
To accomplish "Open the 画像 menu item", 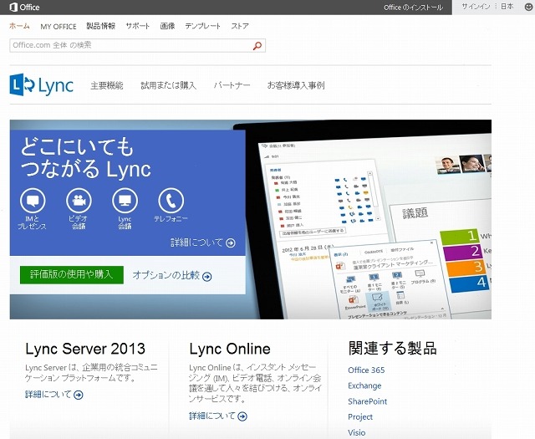I will point(167,26).
